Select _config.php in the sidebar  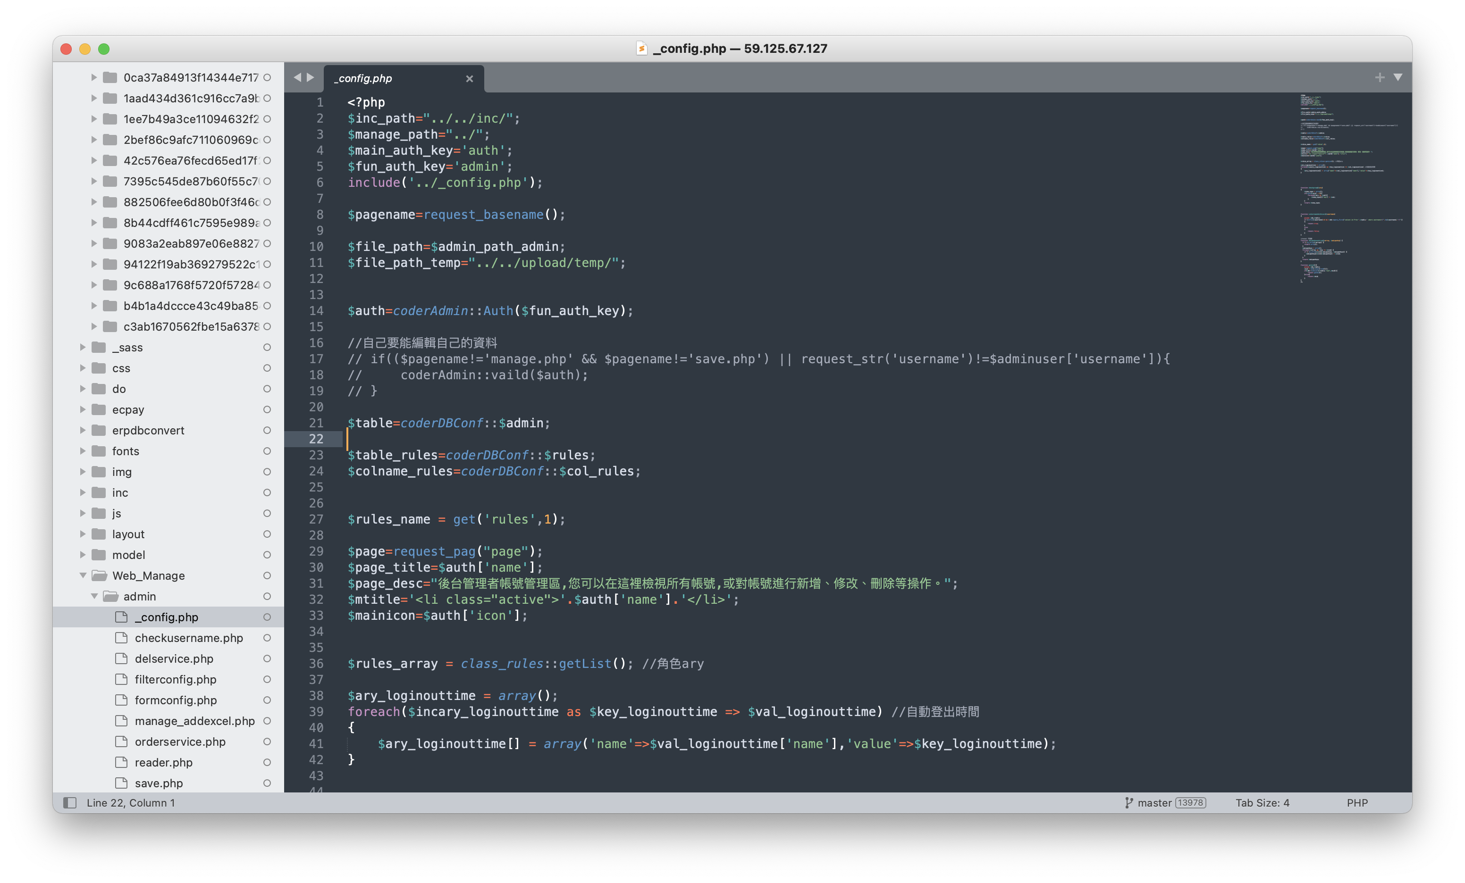pyautogui.click(x=168, y=617)
